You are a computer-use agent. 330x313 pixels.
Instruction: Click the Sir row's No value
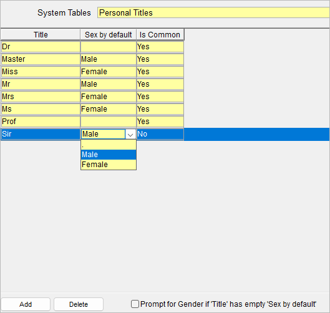click(160, 134)
